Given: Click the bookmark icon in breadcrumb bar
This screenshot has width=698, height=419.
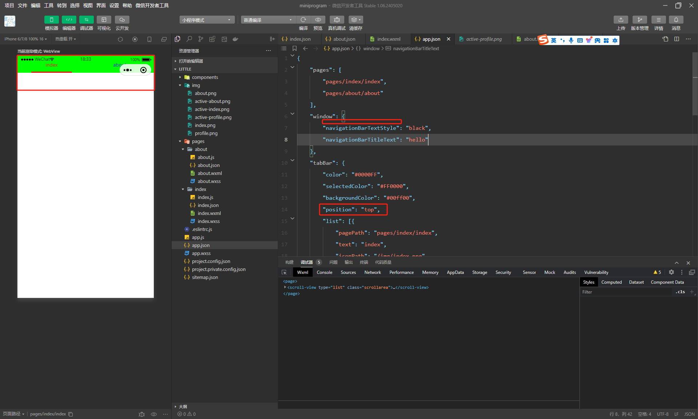Looking at the screenshot, I should click(294, 48).
